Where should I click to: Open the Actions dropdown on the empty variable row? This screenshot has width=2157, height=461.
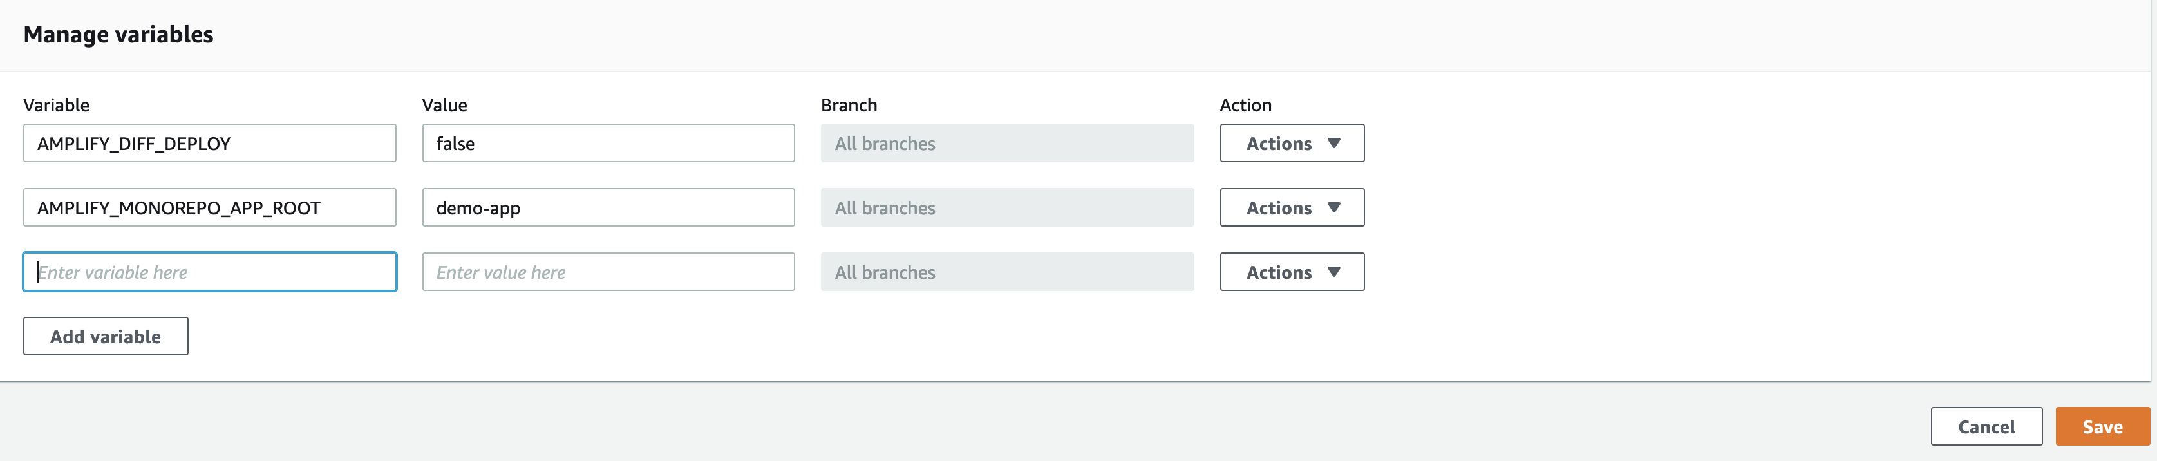point(1291,272)
